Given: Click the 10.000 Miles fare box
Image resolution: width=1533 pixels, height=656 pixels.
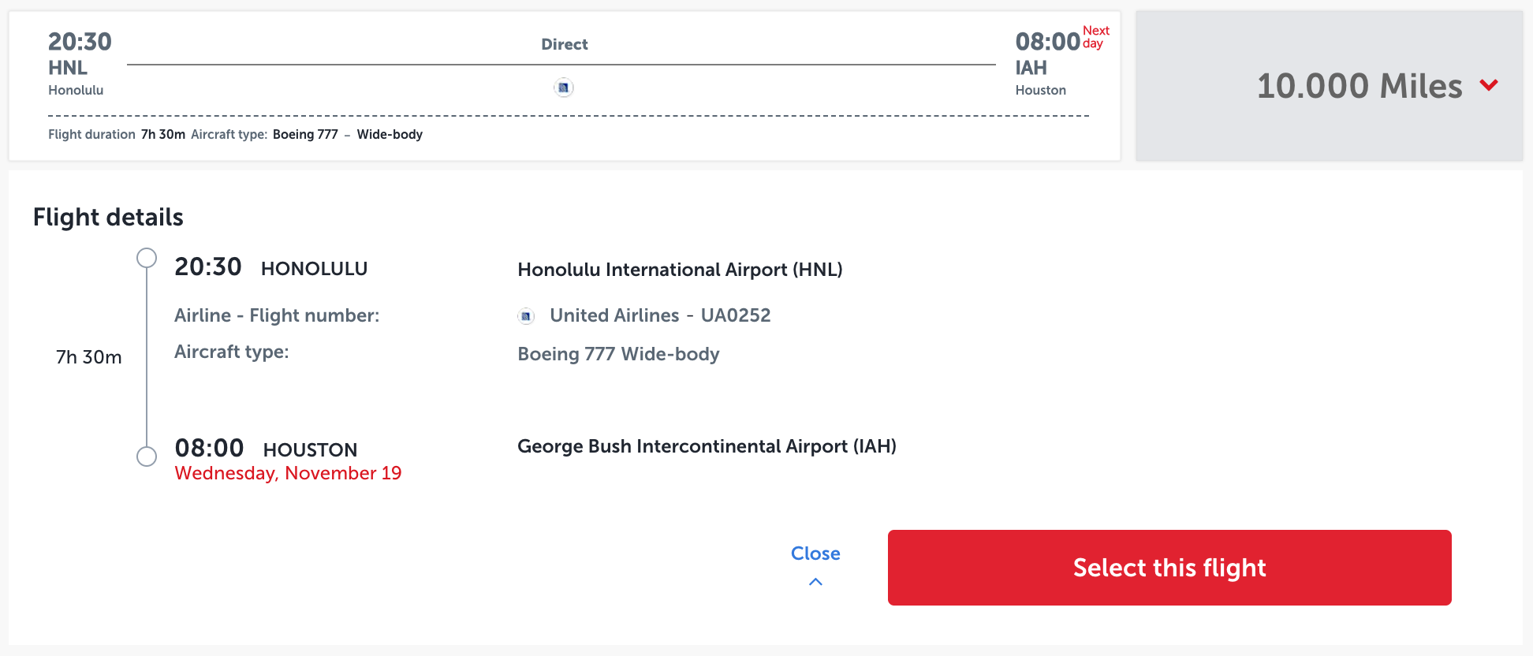Looking at the screenshot, I should coord(1329,86).
